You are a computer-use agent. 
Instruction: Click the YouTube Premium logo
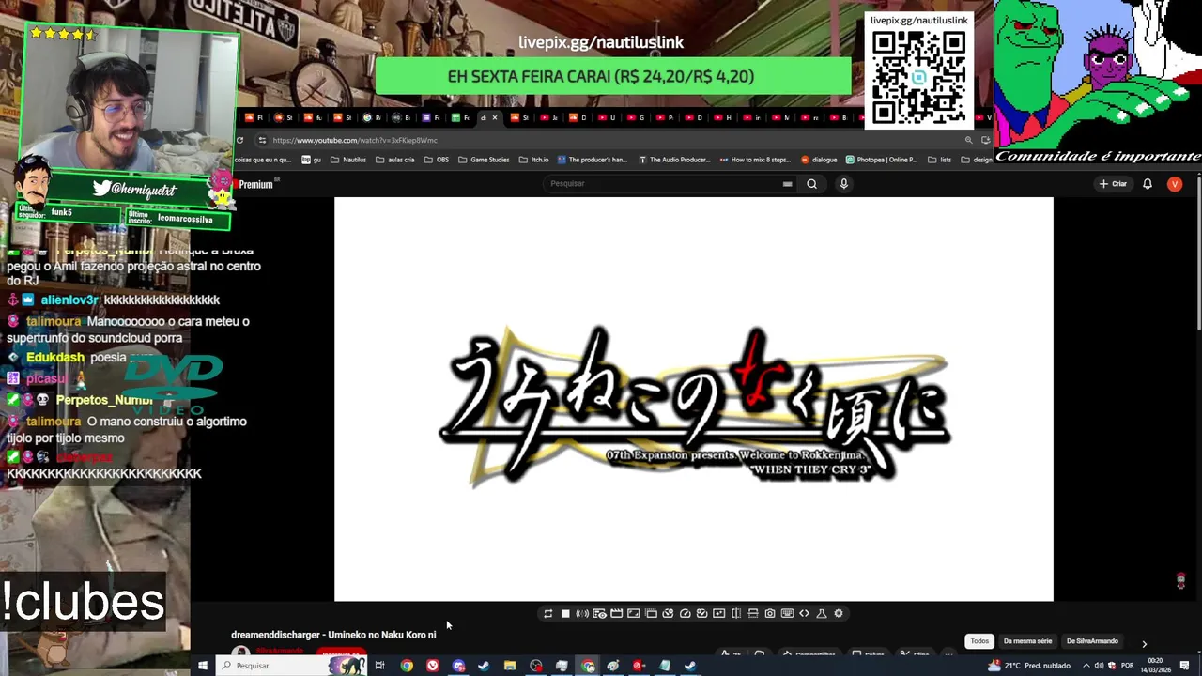tap(254, 184)
